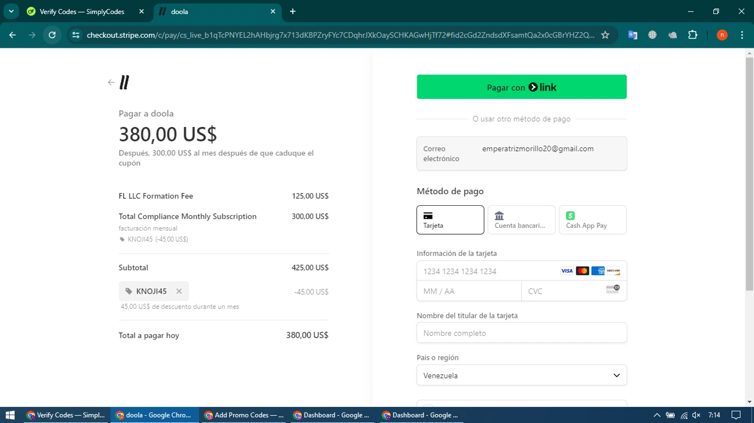The width and height of the screenshot is (754, 423).
Task: Click the email address emperatrizmorillo20@gmail.com
Action: coord(538,149)
